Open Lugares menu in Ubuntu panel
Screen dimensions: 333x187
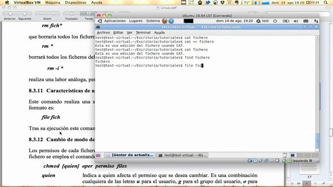click(x=136, y=21)
